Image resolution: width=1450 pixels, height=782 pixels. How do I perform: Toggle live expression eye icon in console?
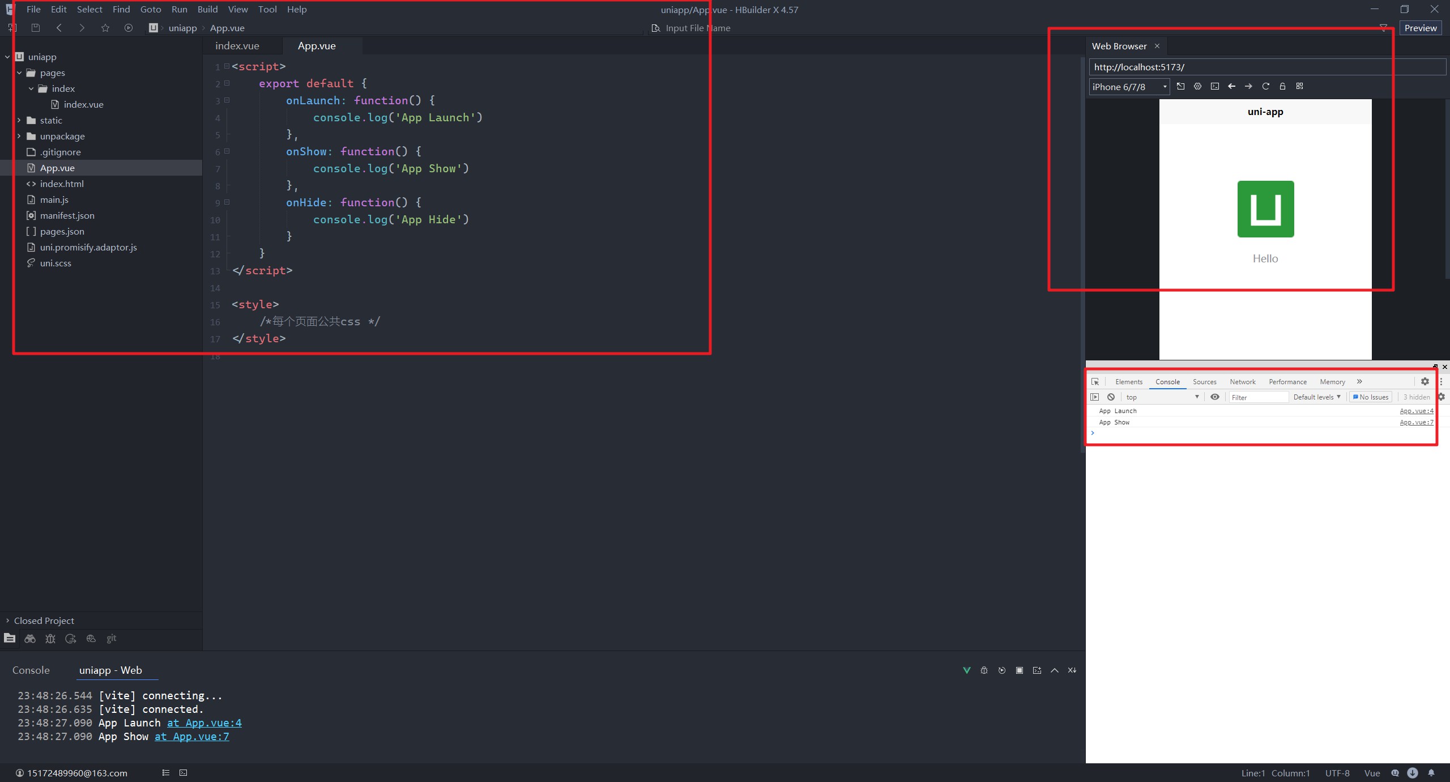point(1214,397)
